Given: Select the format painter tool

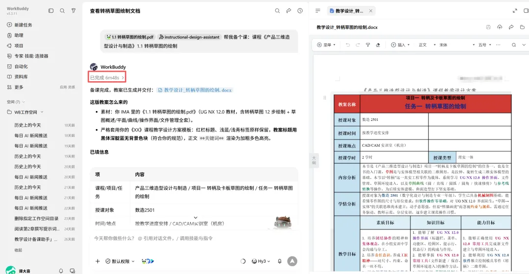Looking at the screenshot, I should coord(368,45).
